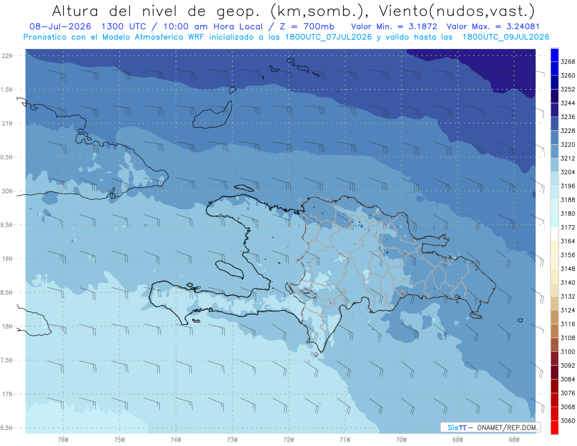This screenshot has height=446, width=577.
Task: Click the bright blue swatch above 3268
Action: tap(554, 55)
